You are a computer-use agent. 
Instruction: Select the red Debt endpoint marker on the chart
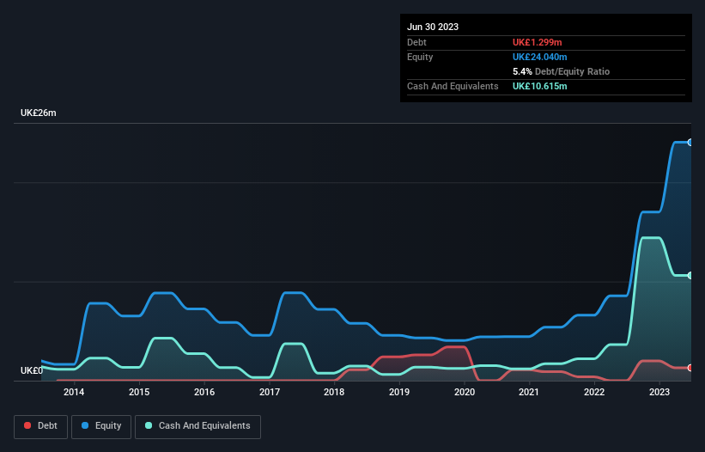(690, 368)
